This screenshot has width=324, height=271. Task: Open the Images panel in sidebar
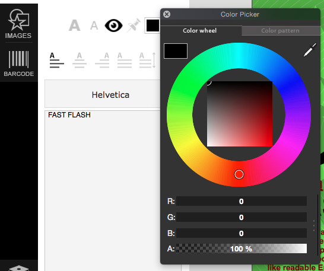(x=18, y=24)
